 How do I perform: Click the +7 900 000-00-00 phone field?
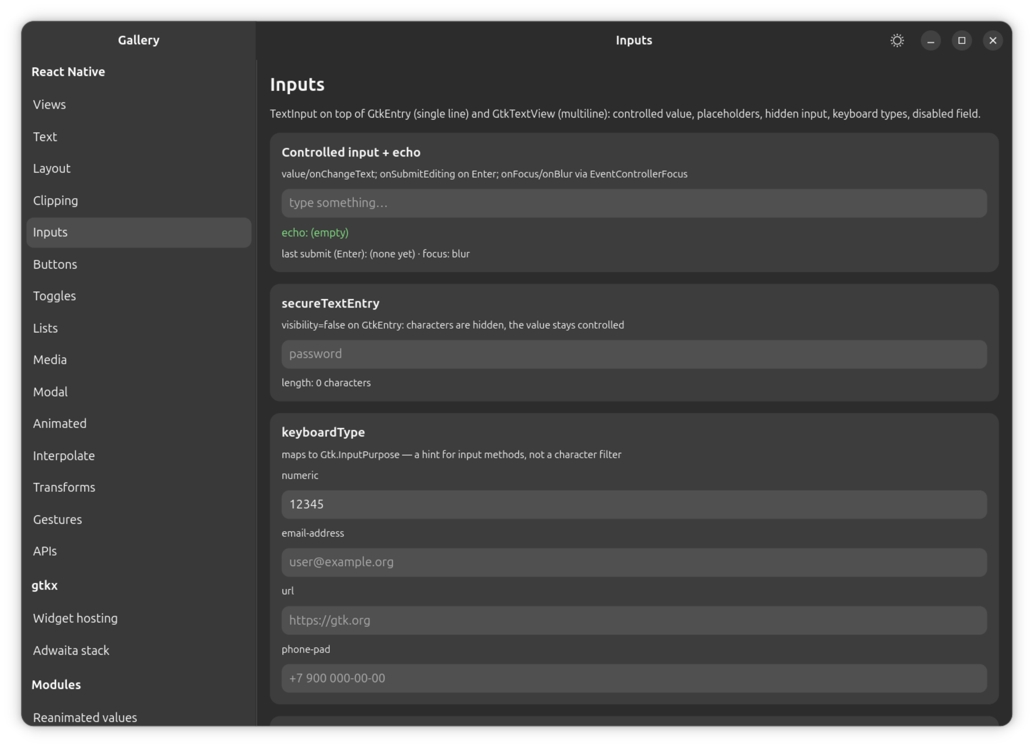(634, 678)
